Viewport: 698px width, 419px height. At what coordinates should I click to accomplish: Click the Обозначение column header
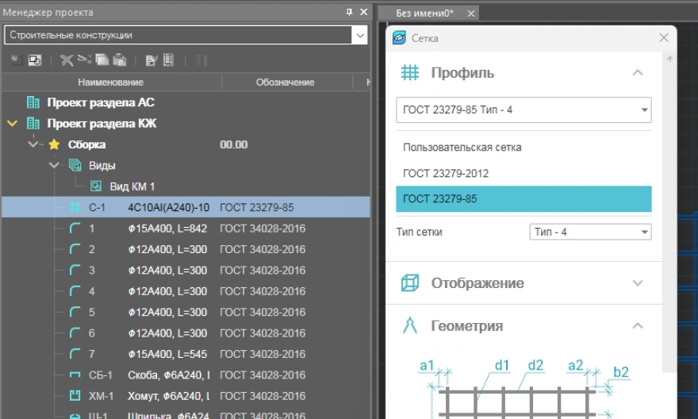point(285,83)
